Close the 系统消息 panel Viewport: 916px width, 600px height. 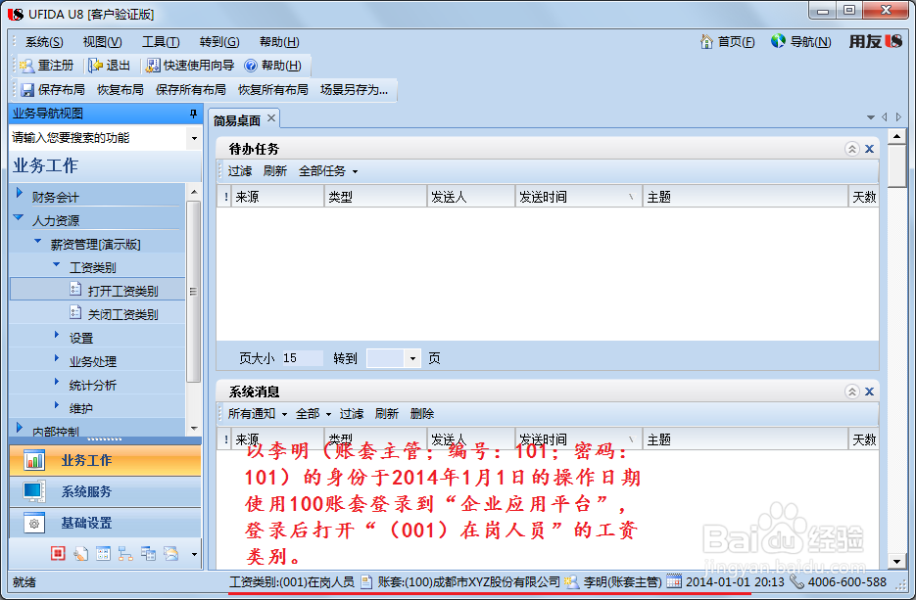point(869,392)
